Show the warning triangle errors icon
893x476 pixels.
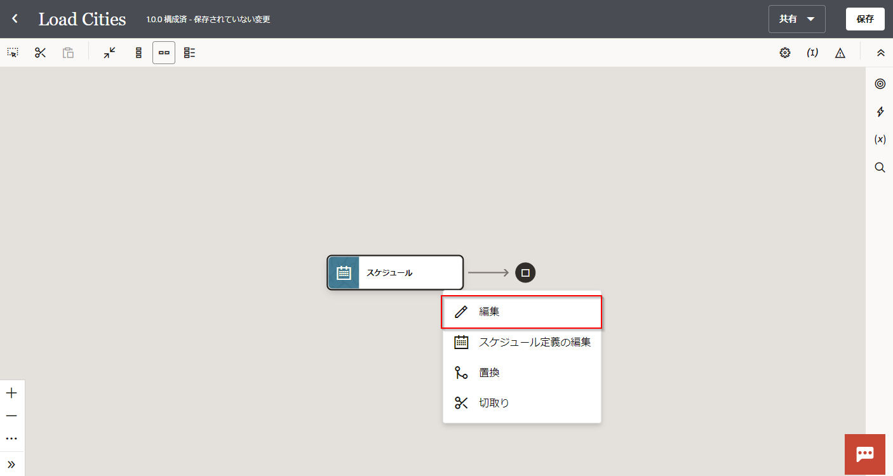[840, 53]
